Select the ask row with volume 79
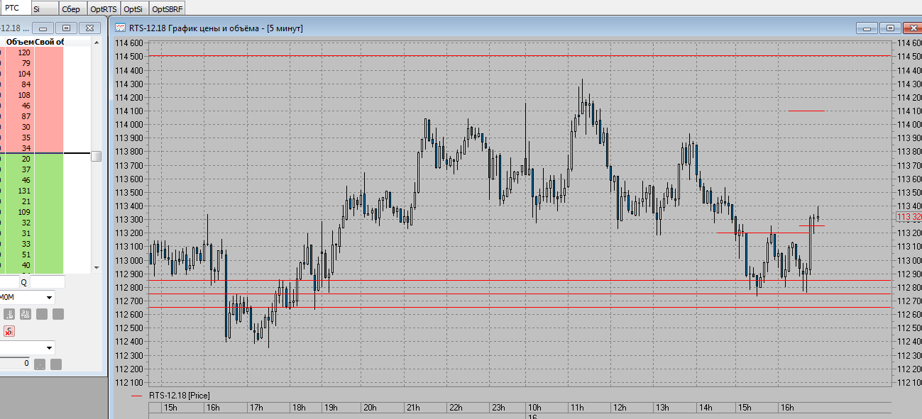This screenshot has width=922, height=419. tap(32, 63)
